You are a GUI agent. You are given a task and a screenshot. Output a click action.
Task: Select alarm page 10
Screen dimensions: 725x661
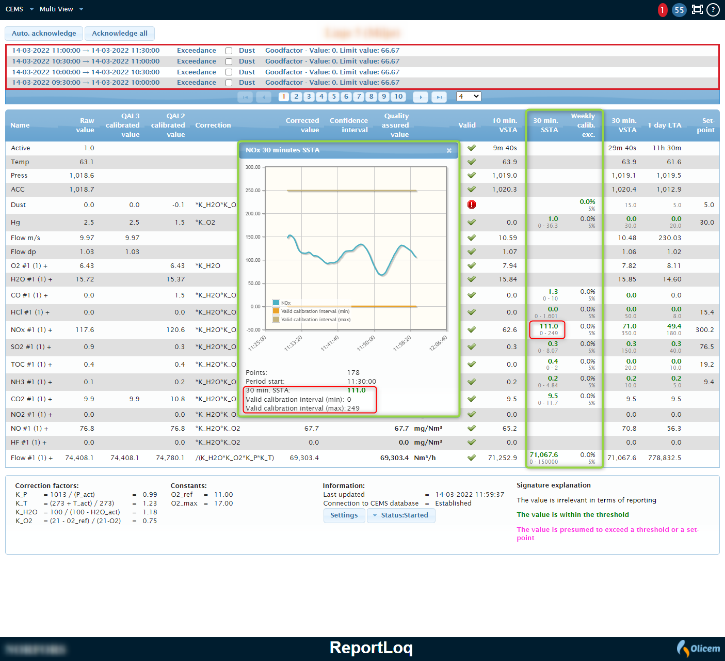click(398, 97)
